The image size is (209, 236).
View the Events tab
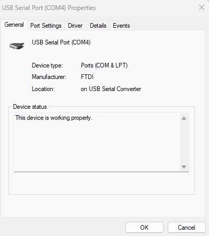(x=121, y=26)
